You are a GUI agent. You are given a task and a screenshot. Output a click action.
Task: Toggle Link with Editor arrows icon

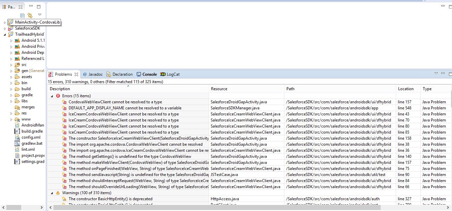30,15
